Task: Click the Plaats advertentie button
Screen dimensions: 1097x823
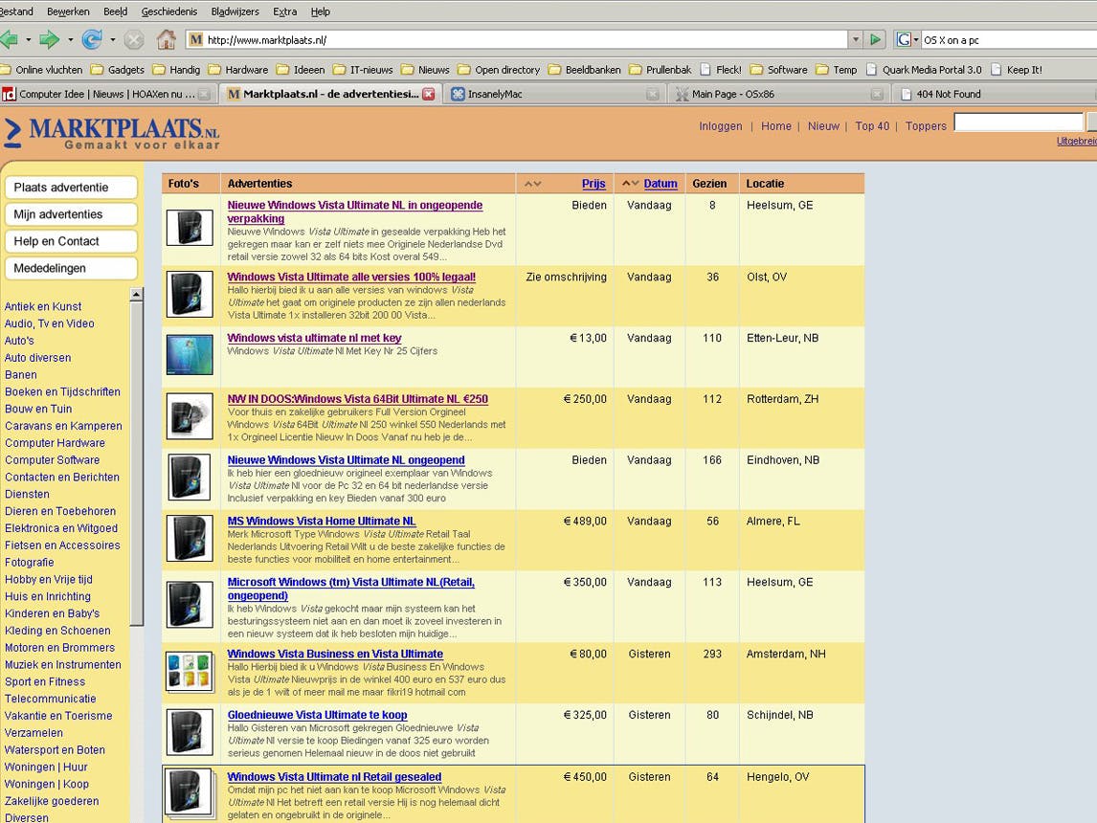Action: pyautogui.click(x=70, y=188)
